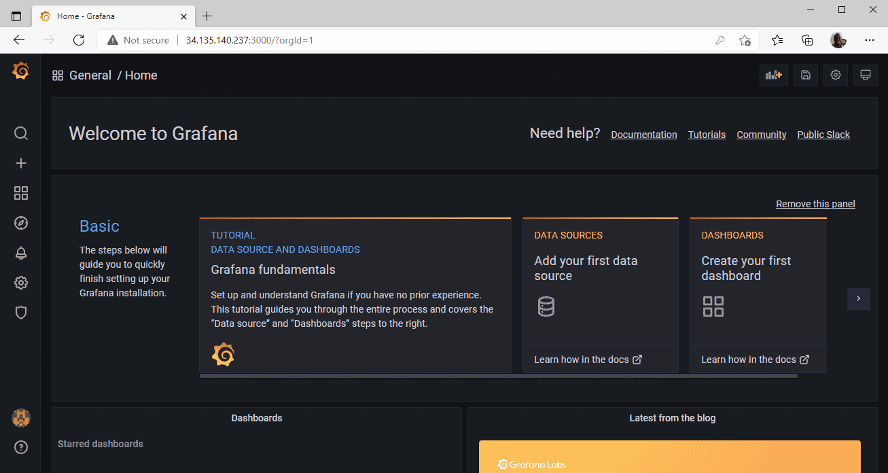This screenshot has height=473, width=888.
Task: Click the tab actions menu icon
Action: [16, 16]
